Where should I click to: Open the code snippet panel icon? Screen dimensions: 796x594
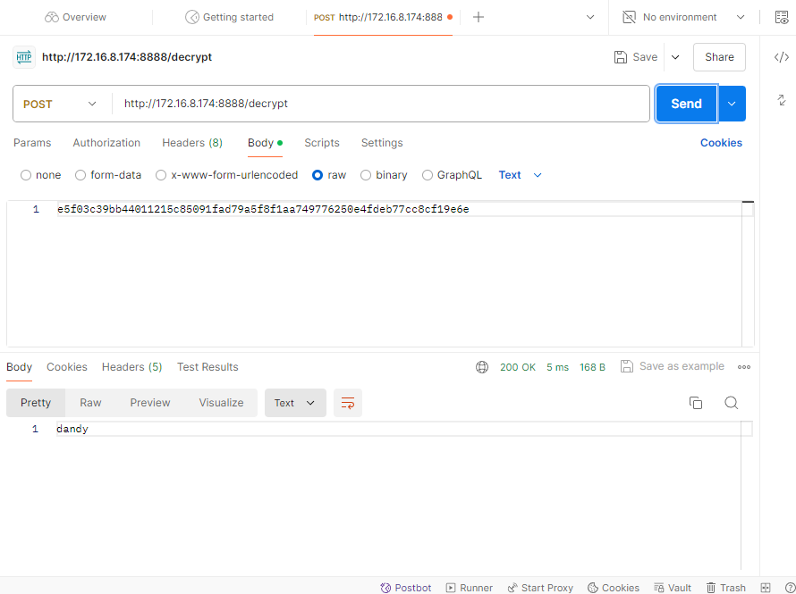[782, 57]
